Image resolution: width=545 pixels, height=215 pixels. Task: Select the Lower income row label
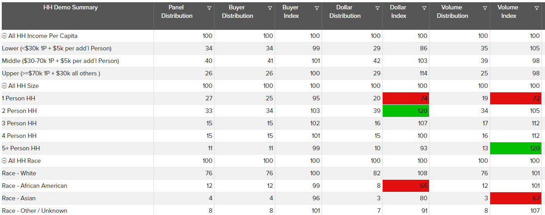(57, 49)
